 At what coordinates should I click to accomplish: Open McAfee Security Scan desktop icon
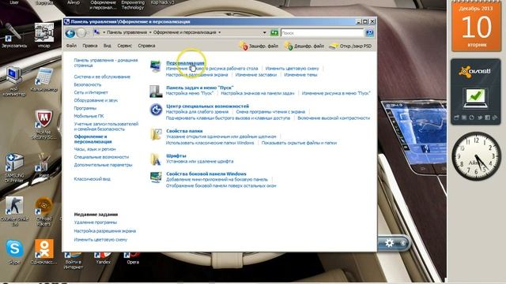44,125
